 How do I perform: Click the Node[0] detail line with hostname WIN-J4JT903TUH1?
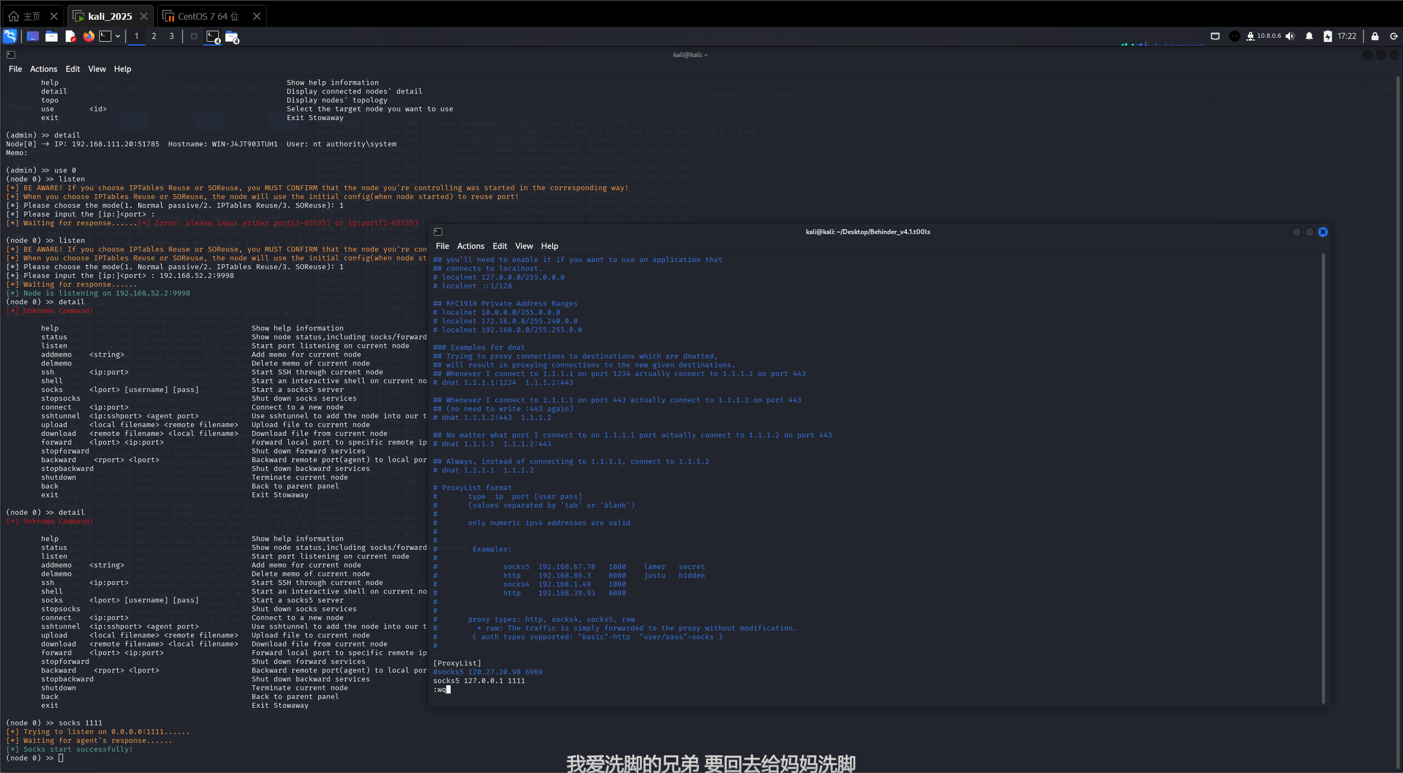[201, 144]
